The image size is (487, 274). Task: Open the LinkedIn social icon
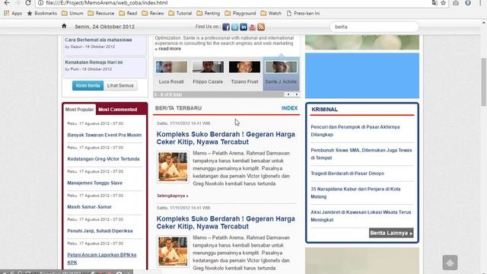point(243,27)
